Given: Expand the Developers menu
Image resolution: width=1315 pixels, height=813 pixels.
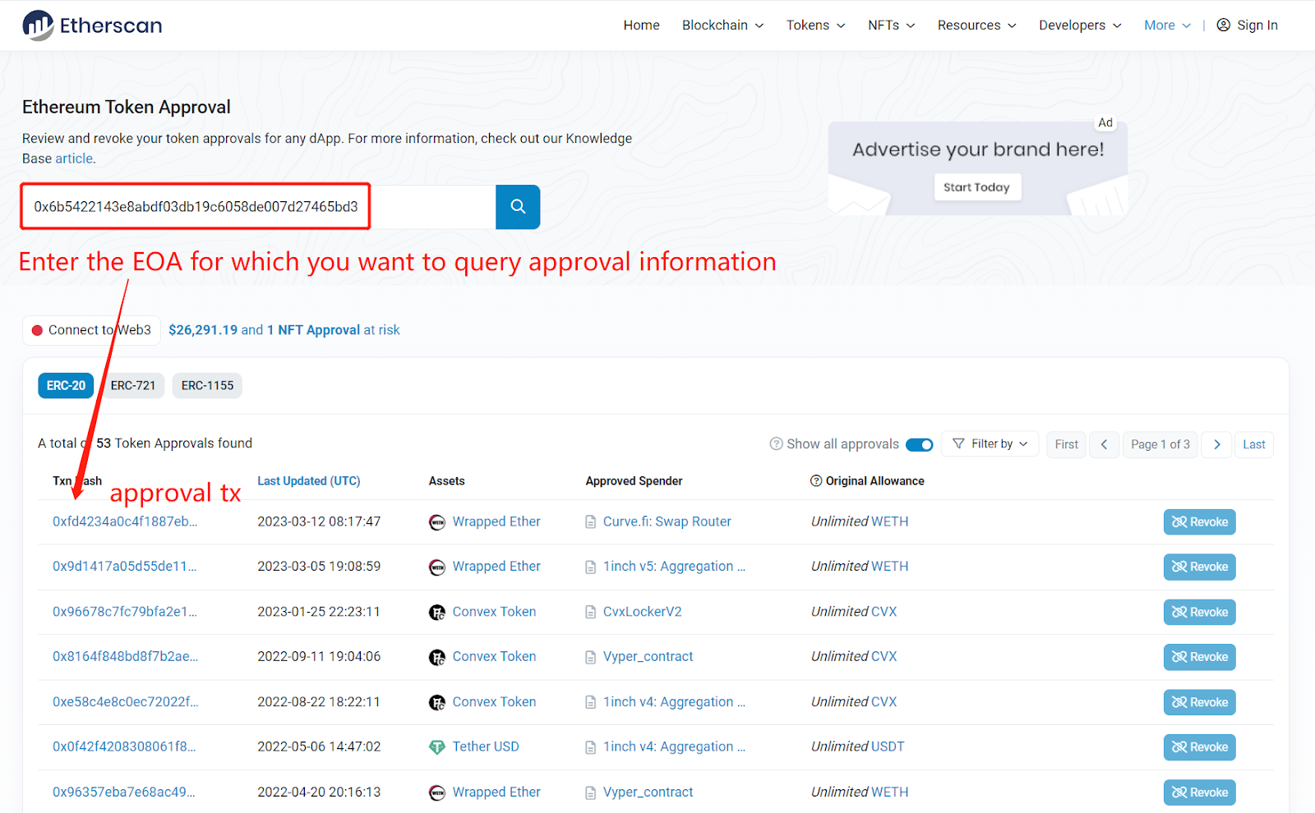Looking at the screenshot, I should [x=1079, y=25].
